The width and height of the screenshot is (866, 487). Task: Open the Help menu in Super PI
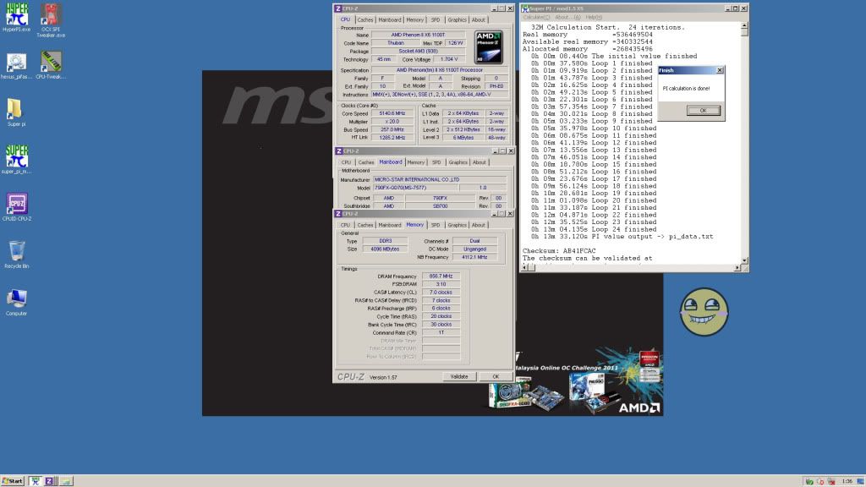[x=594, y=17]
